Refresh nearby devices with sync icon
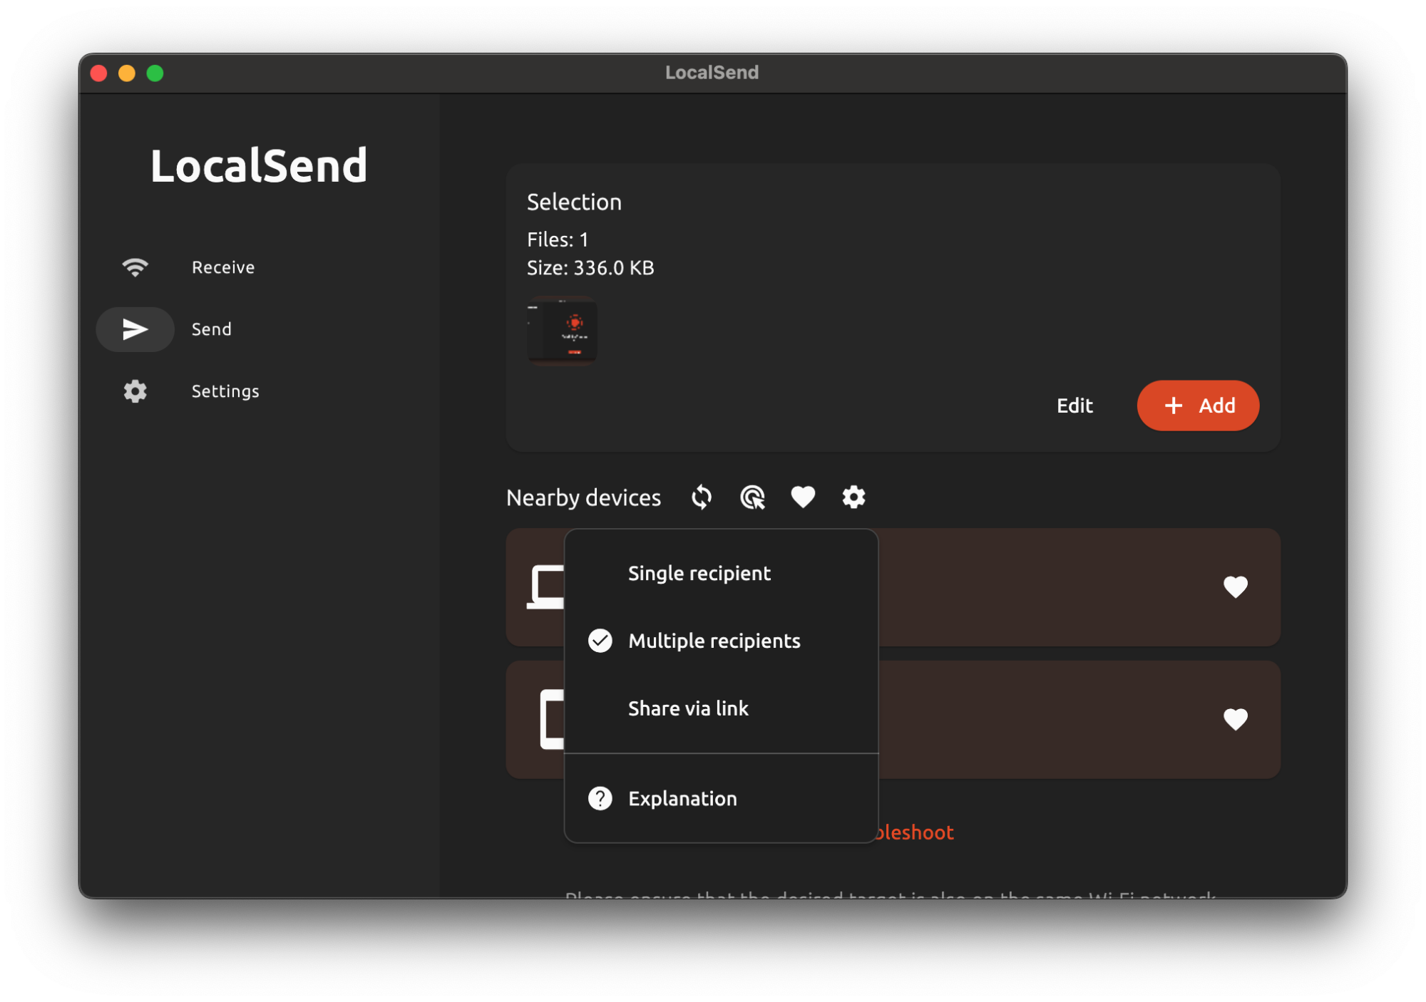This screenshot has height=1002, width=1426. [702, 497]
